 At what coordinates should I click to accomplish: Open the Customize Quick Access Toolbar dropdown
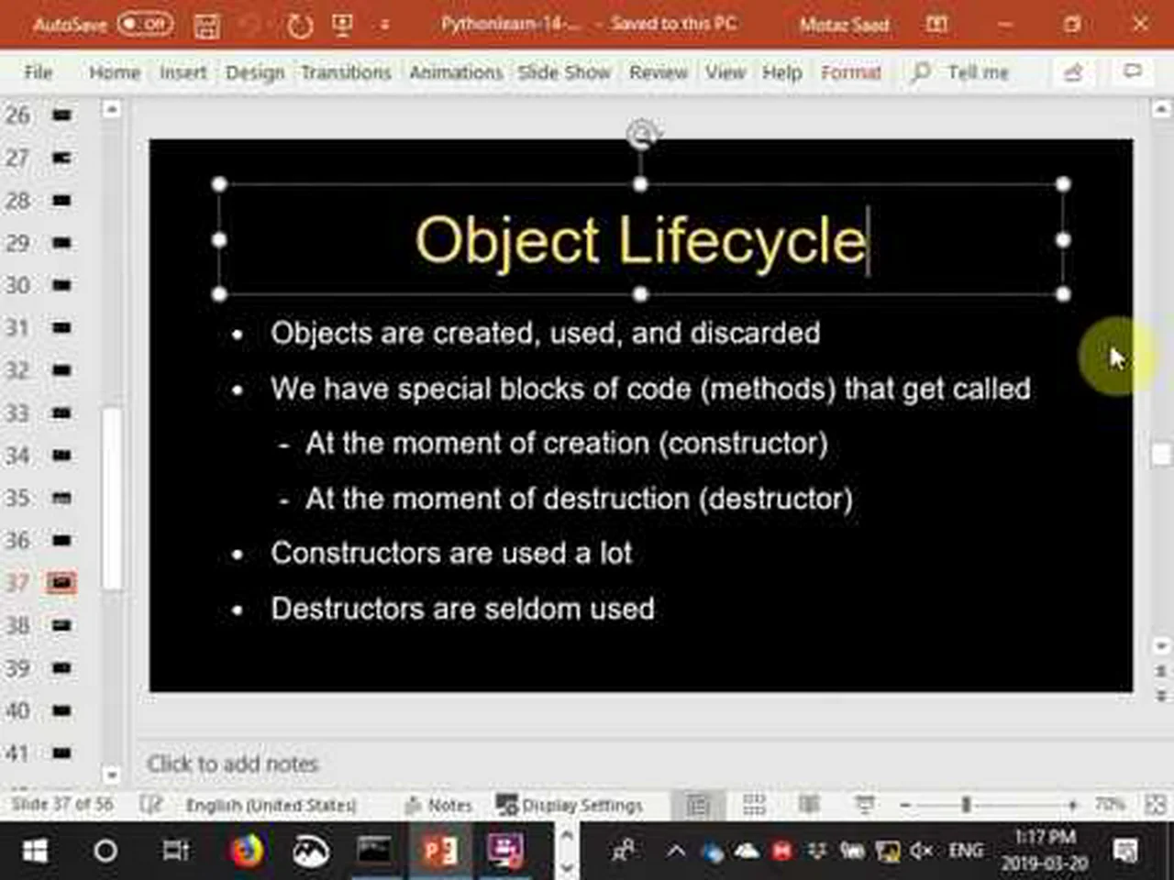384,26
